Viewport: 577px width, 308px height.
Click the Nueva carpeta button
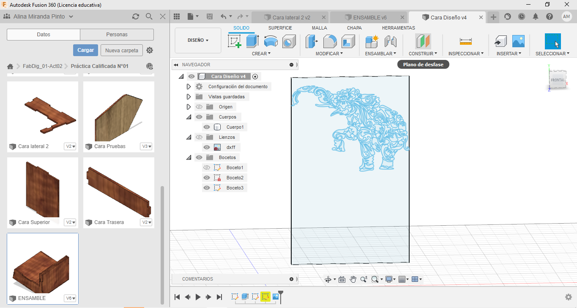tap(121, 50)
